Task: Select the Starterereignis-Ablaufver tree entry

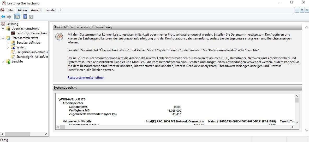Action: click(32, 57)
